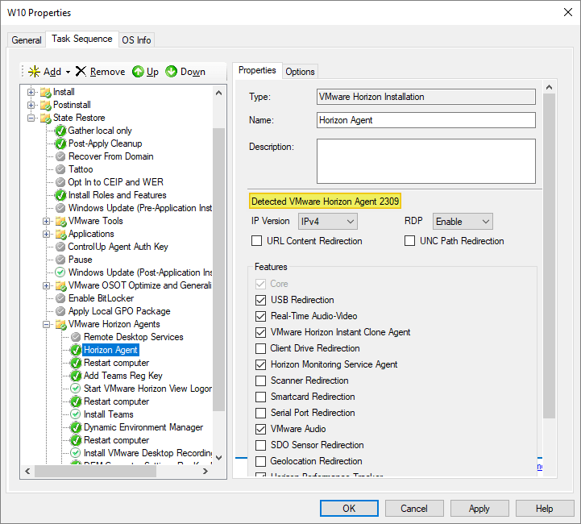Enable Client Drive Redirection checkbox
Viewport: 581px width, 524px height.
click(x=260, y=348)
